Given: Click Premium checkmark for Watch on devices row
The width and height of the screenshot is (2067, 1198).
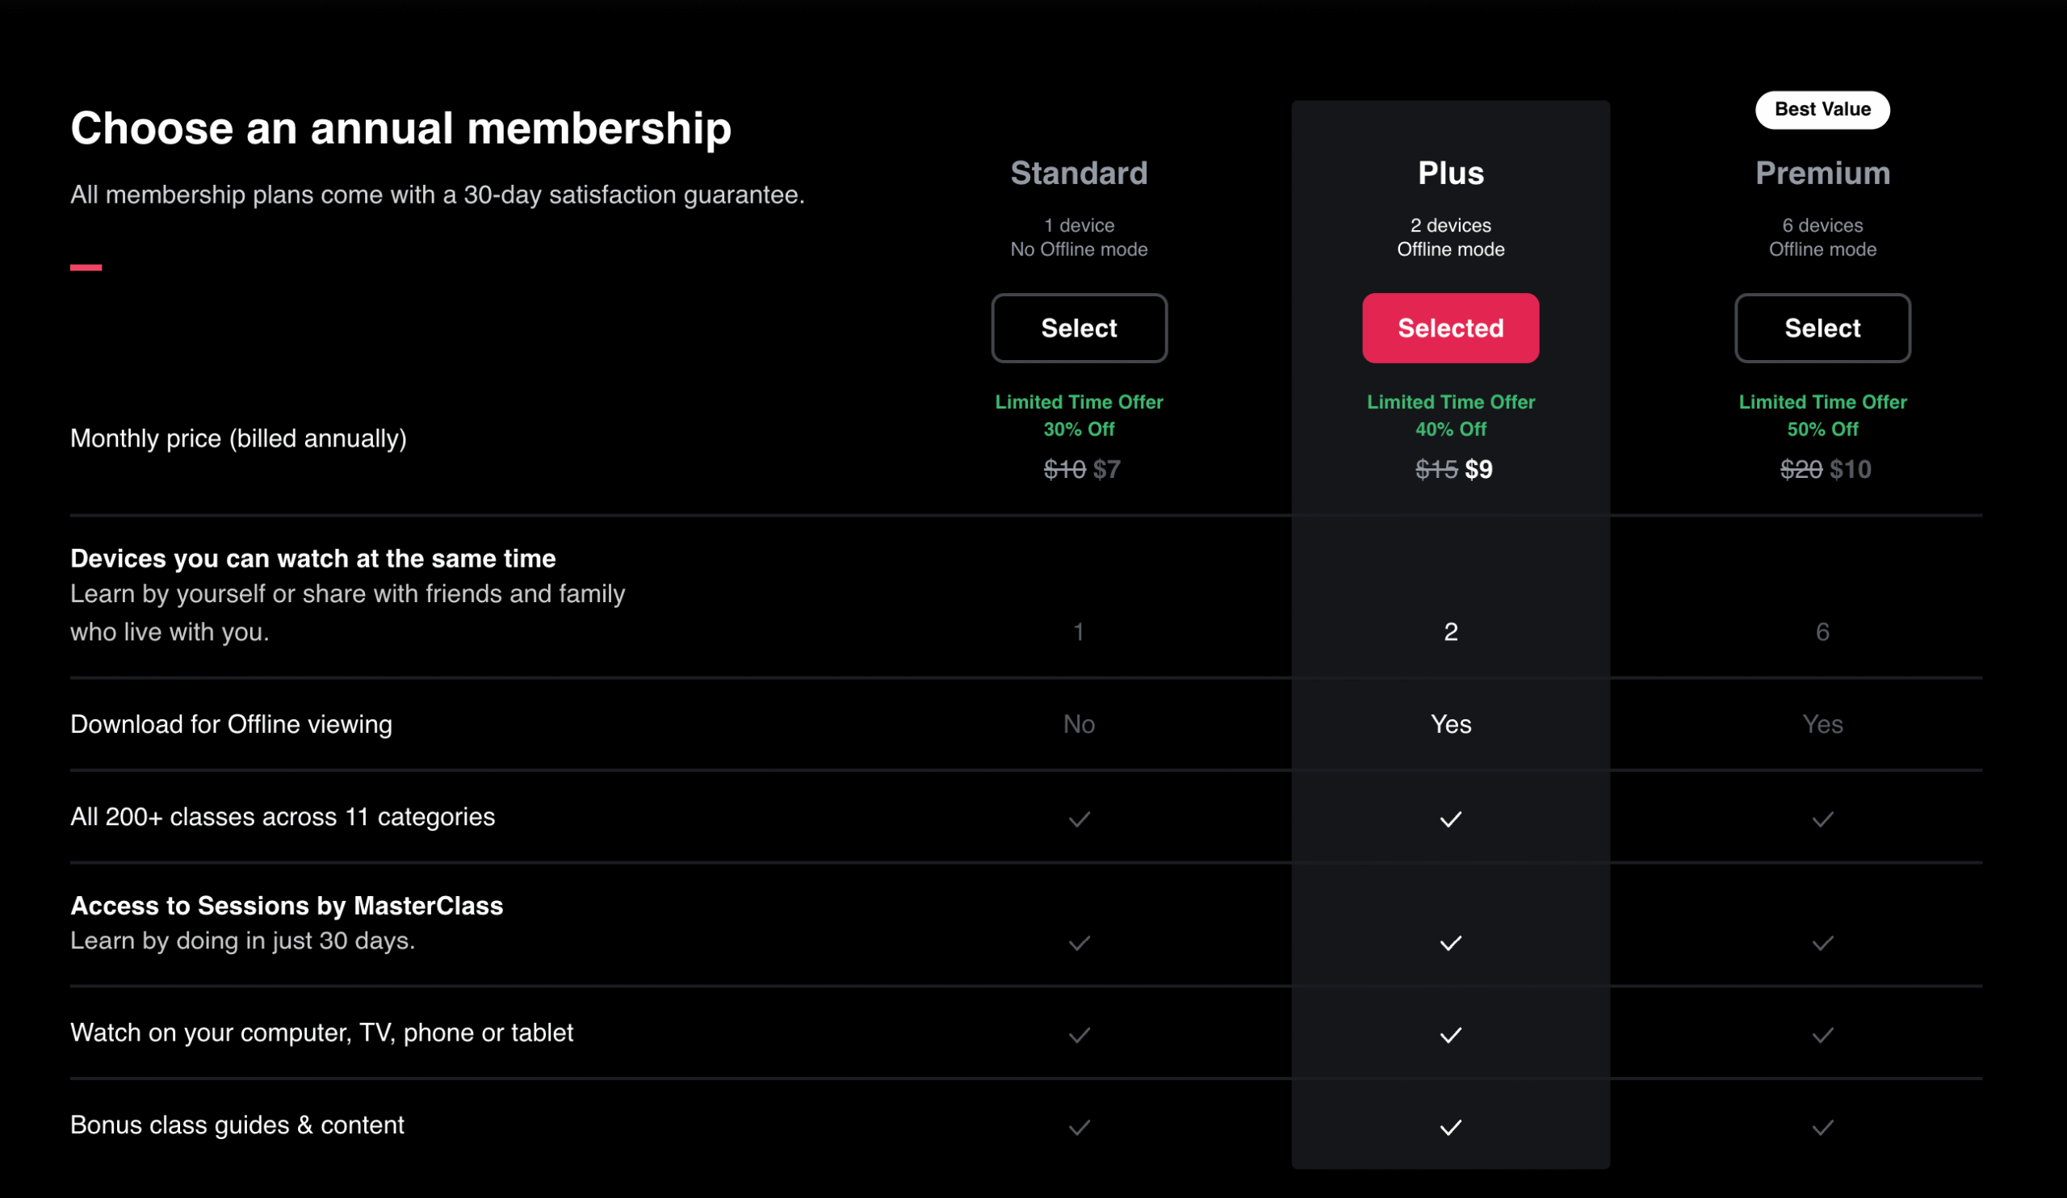Looking at the screenshot, I should pos(1822,1035).
